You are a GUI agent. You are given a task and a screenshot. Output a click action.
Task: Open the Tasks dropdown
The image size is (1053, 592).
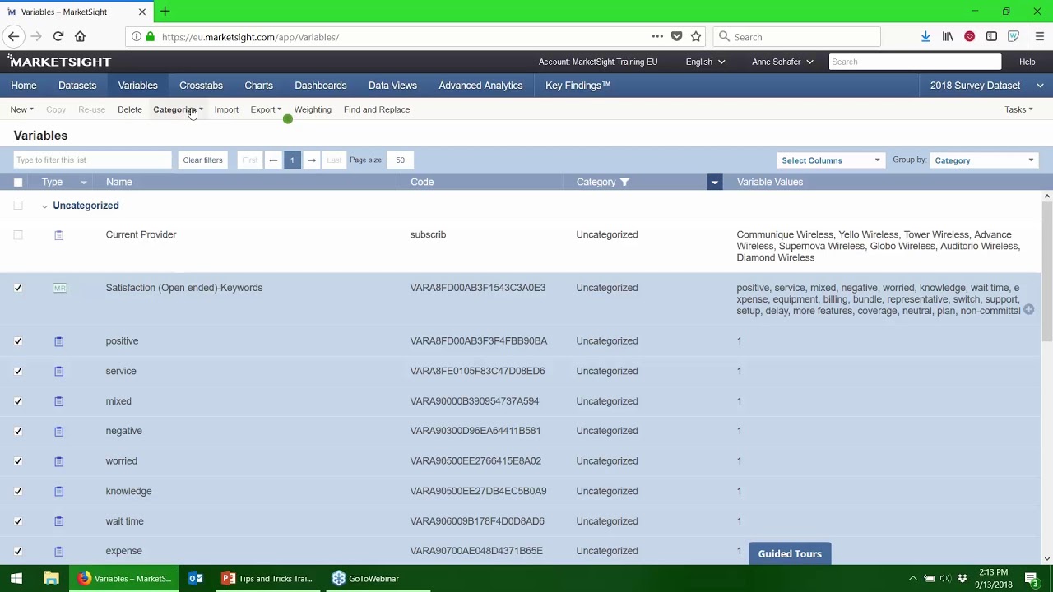click(x=1018, y=109)
